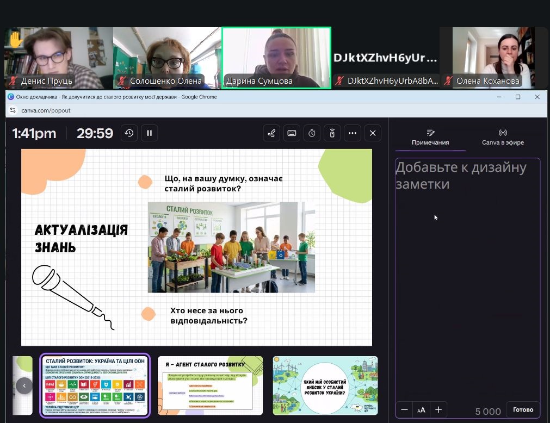Click into the notes text field

(467, 272)
